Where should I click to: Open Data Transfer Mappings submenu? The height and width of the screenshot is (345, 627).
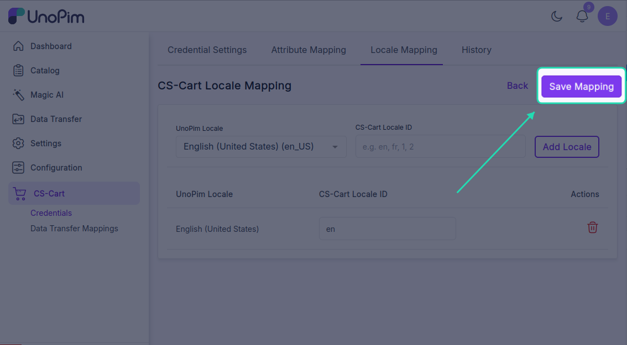(x=75, y=229)
